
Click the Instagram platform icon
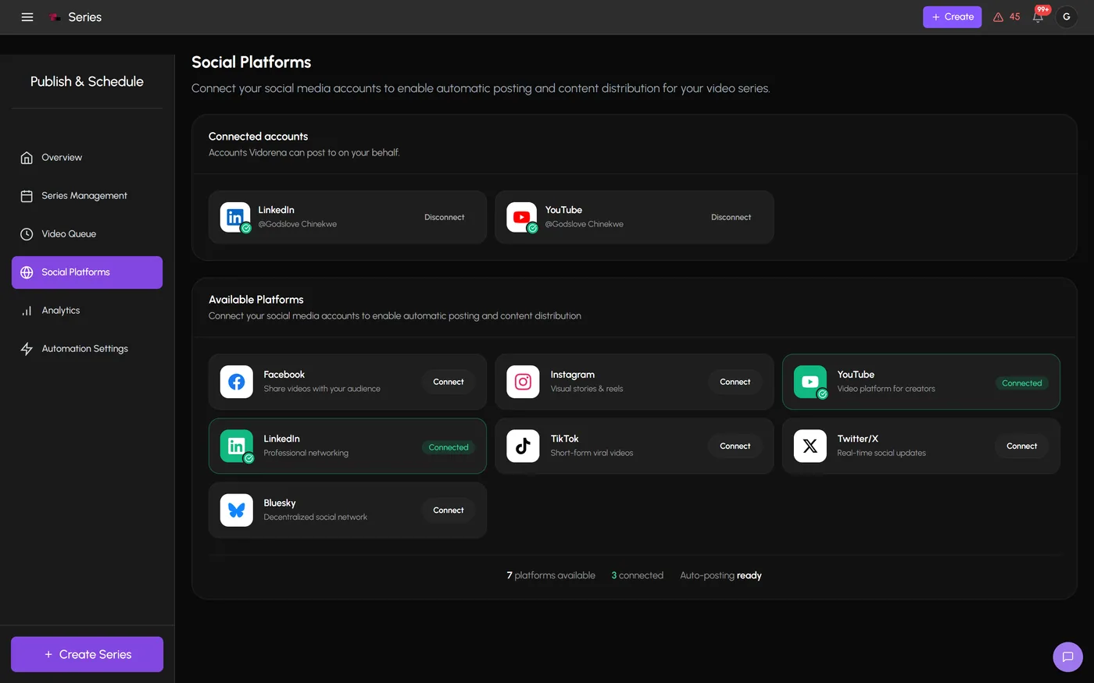pyautogui.click(x=523, y=382)
